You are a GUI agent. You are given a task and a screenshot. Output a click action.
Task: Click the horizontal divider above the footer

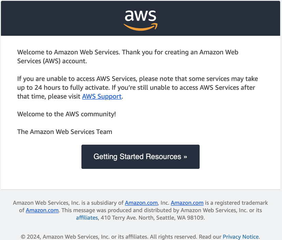[140, 189]
